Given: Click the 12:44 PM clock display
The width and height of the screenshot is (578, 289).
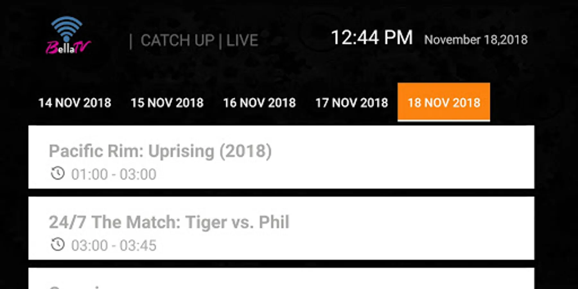Looking at the screenshot, I should 372,38.
